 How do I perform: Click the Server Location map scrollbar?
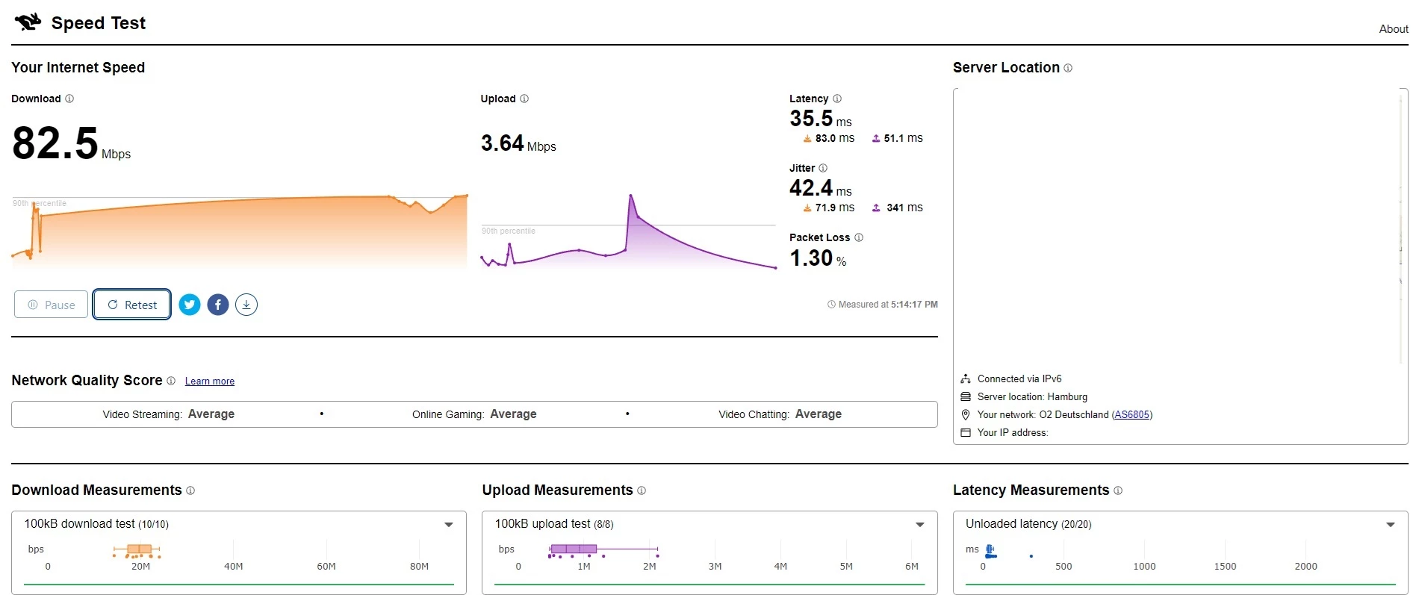click(1401, 226)
